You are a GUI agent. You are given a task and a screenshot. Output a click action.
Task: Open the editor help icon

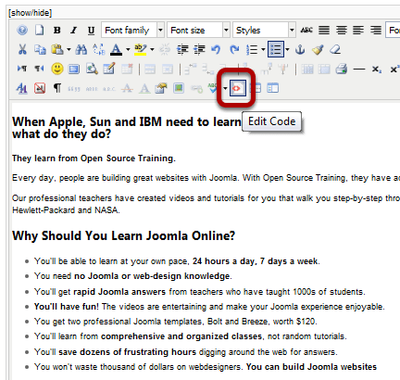point(22,31)
